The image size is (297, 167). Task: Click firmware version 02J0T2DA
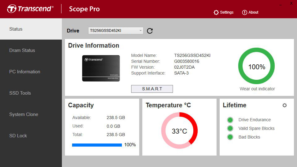[x=184, y=67]
